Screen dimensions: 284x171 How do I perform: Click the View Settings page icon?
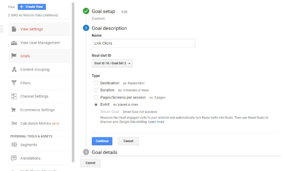click(x=14, y=29)
